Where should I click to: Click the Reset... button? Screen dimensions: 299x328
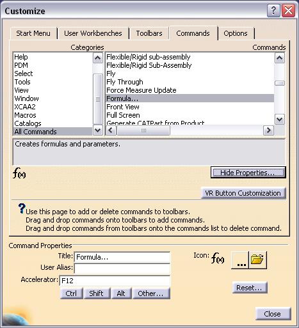pos(250,288)
